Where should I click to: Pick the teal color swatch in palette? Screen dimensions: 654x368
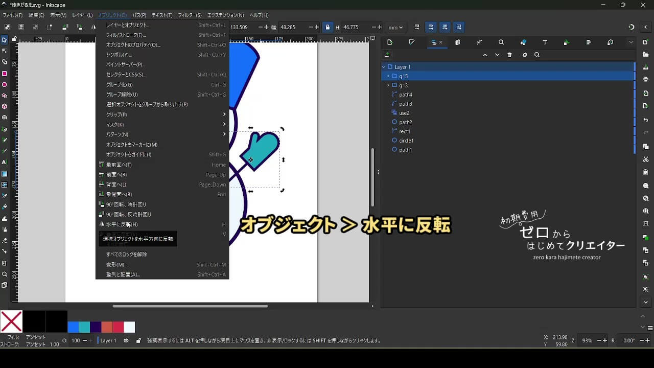pyautogui.click(x=84, y=327)
